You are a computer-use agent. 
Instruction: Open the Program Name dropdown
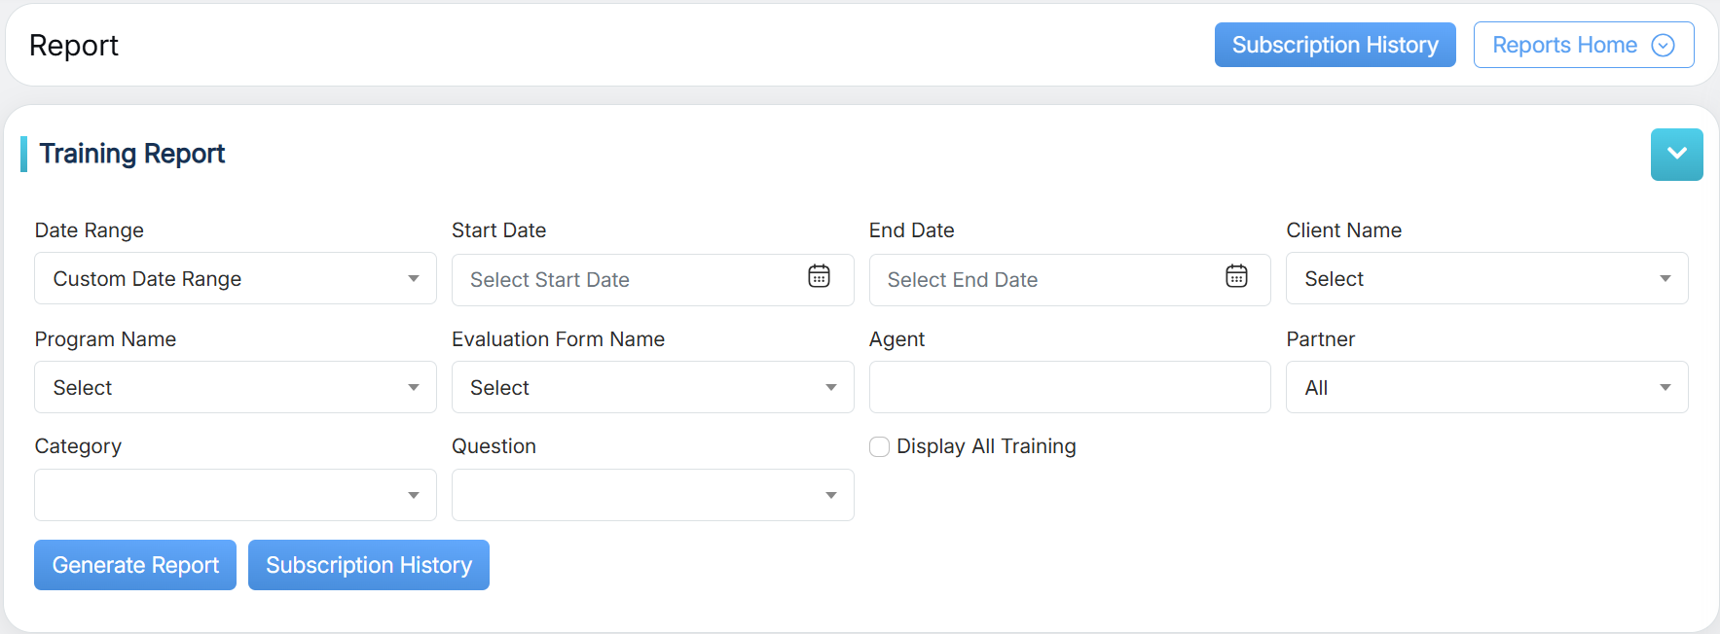(x=235, y=388)
